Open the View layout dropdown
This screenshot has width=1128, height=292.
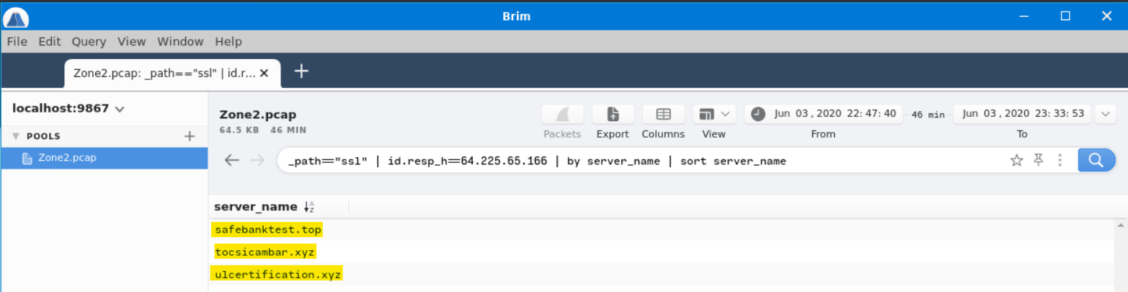tap(714, 114)
